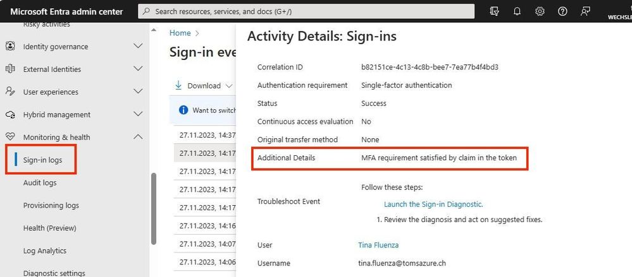The width and height of the screenshot is (632, 277).
Task: Open Audit logs menu item
Action: click(x=40, y=182)
